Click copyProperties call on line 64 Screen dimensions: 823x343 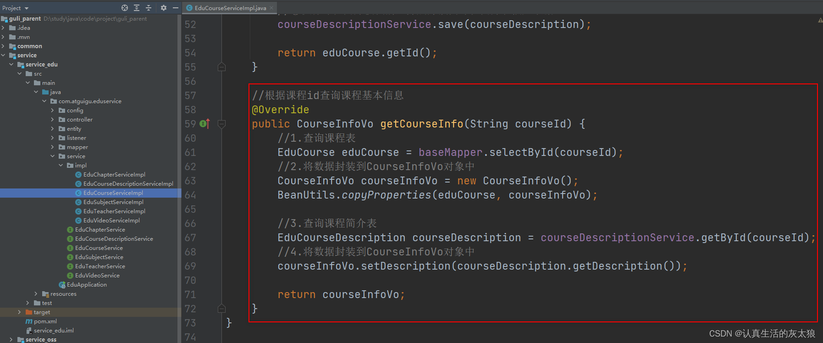coord(386,195)
